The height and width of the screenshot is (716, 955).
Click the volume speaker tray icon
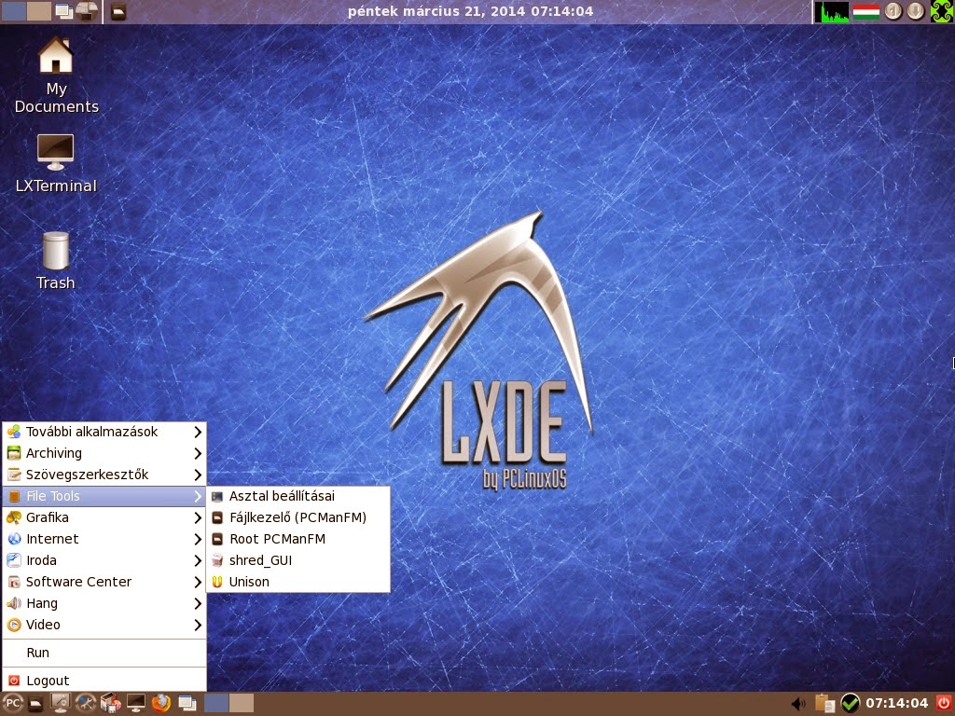(x=798, y=704)
